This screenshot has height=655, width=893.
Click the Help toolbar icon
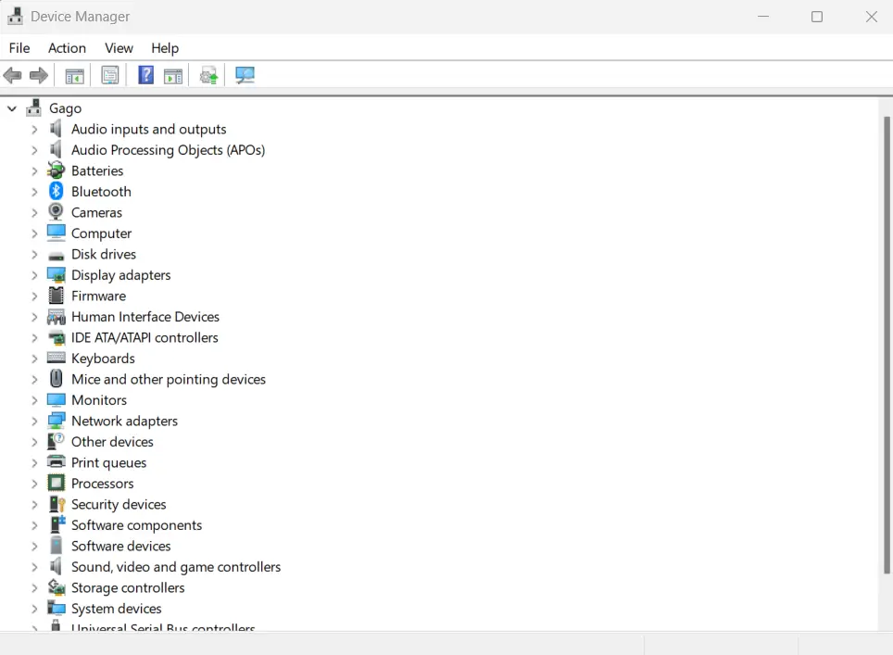pos(145,74)
